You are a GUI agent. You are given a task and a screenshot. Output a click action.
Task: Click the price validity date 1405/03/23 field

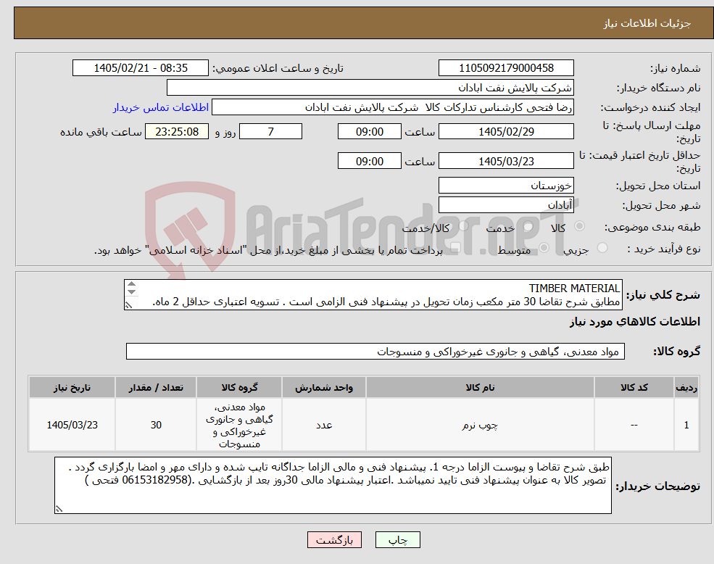pyautogui.click(x=506, y=161)
